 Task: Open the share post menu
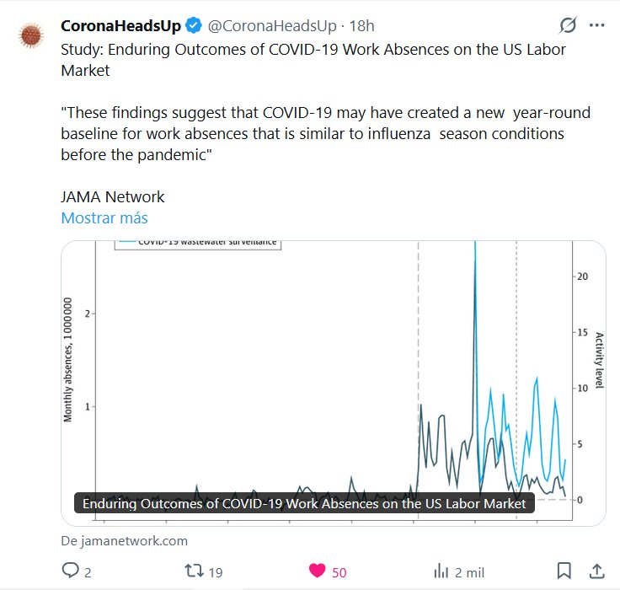[x=596, y=571]
